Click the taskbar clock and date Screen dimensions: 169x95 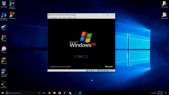[x=160, y=93]
